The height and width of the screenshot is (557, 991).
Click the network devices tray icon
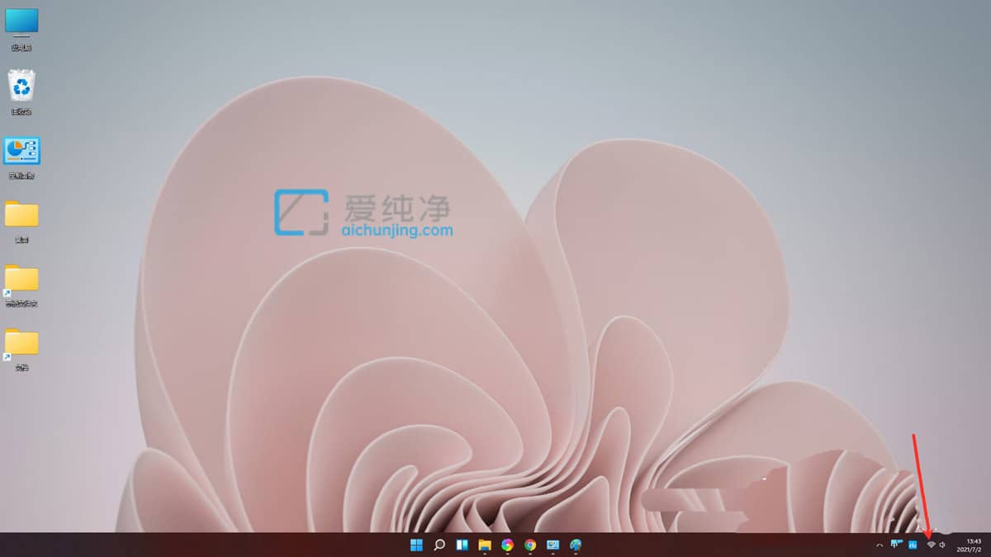pyautogui.click(x=896, y=545)
